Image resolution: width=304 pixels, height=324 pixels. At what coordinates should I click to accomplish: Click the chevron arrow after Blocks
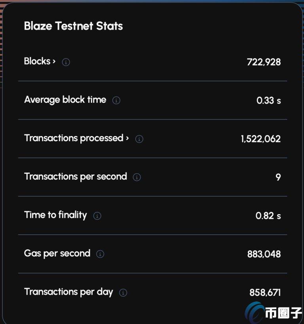54,61
